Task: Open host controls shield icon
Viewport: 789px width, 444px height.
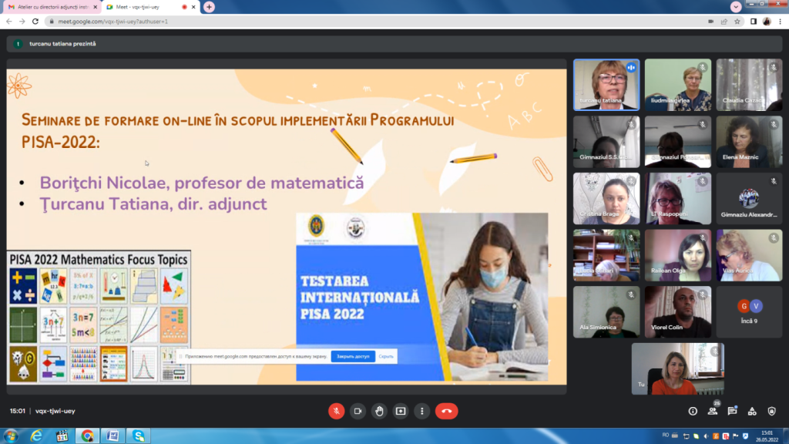Action: [x=771, y=412]
